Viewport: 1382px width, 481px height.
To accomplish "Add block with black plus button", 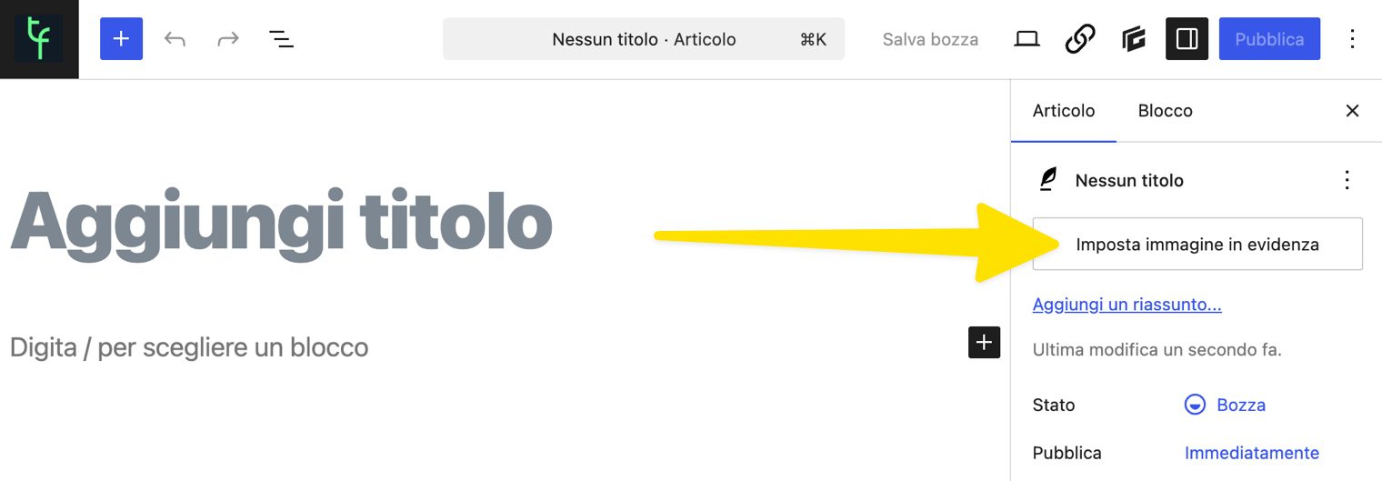I will click(984, 342).
